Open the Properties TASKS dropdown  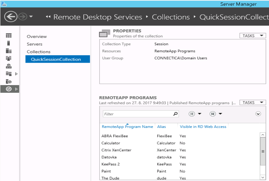point(253,36)
